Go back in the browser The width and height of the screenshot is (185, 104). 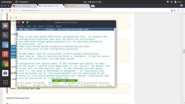[3, 10]
